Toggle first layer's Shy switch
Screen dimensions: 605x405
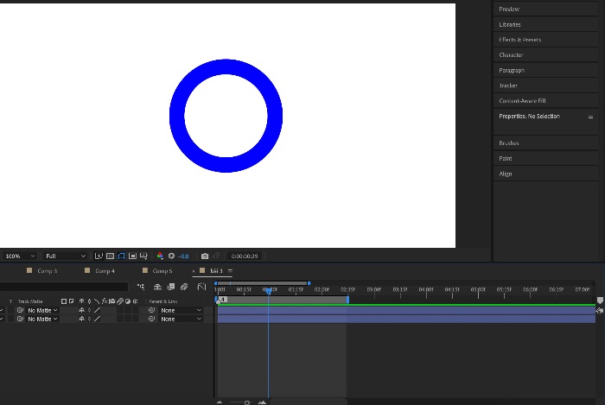(81, 310)
